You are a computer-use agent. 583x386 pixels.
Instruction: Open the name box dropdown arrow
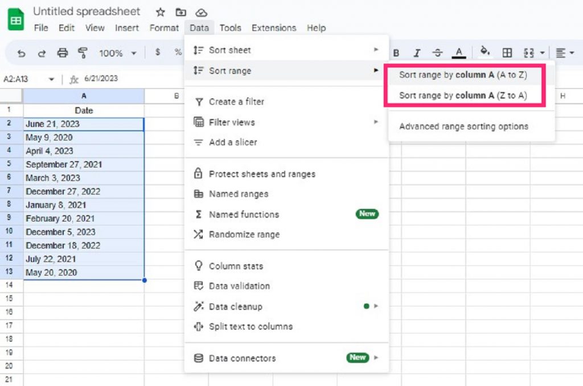pyautogui.click(x=52, y=79)
